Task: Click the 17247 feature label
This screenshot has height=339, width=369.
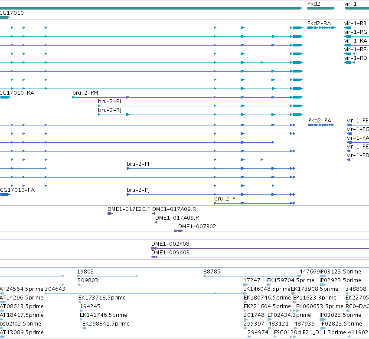Action: [252, 280]
